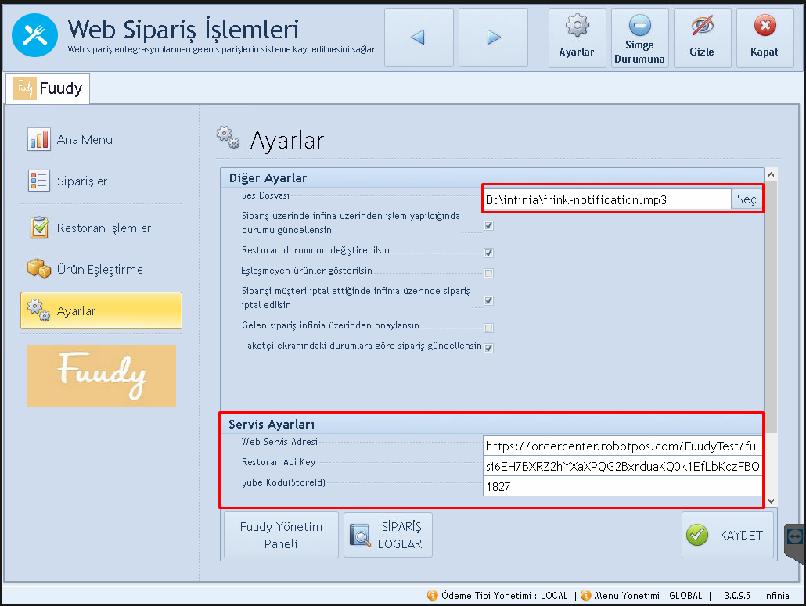Click Simge Durumuna to minimize
This screenshot has height=606, width=806.
click(x=639, y=38)
